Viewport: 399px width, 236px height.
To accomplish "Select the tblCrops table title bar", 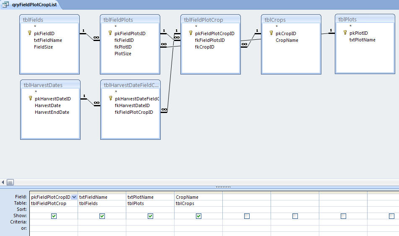I will point(291,20).
